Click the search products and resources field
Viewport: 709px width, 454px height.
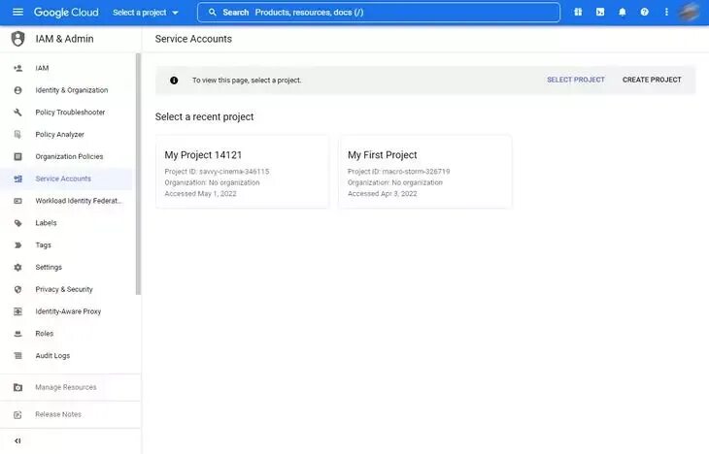(x=379, y=13)
